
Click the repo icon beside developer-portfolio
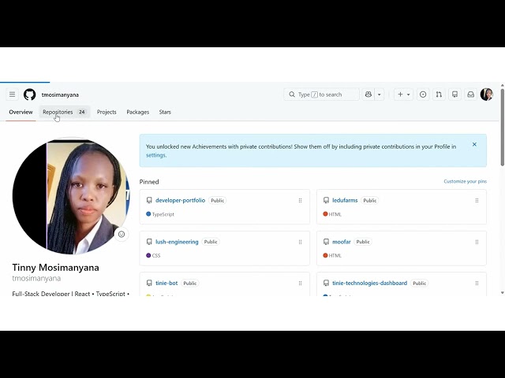coord(149,200)
